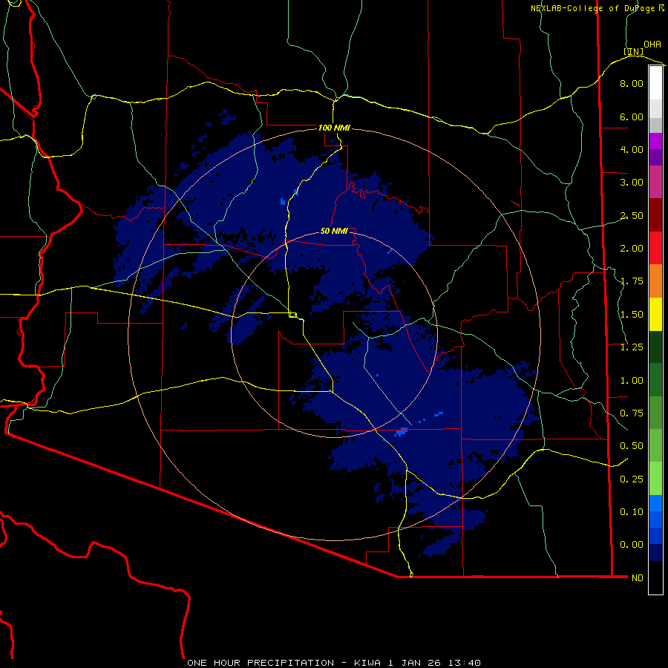Select the "2.00" legend label
Viewport: 668px width, 668px height.
[632, 249]
